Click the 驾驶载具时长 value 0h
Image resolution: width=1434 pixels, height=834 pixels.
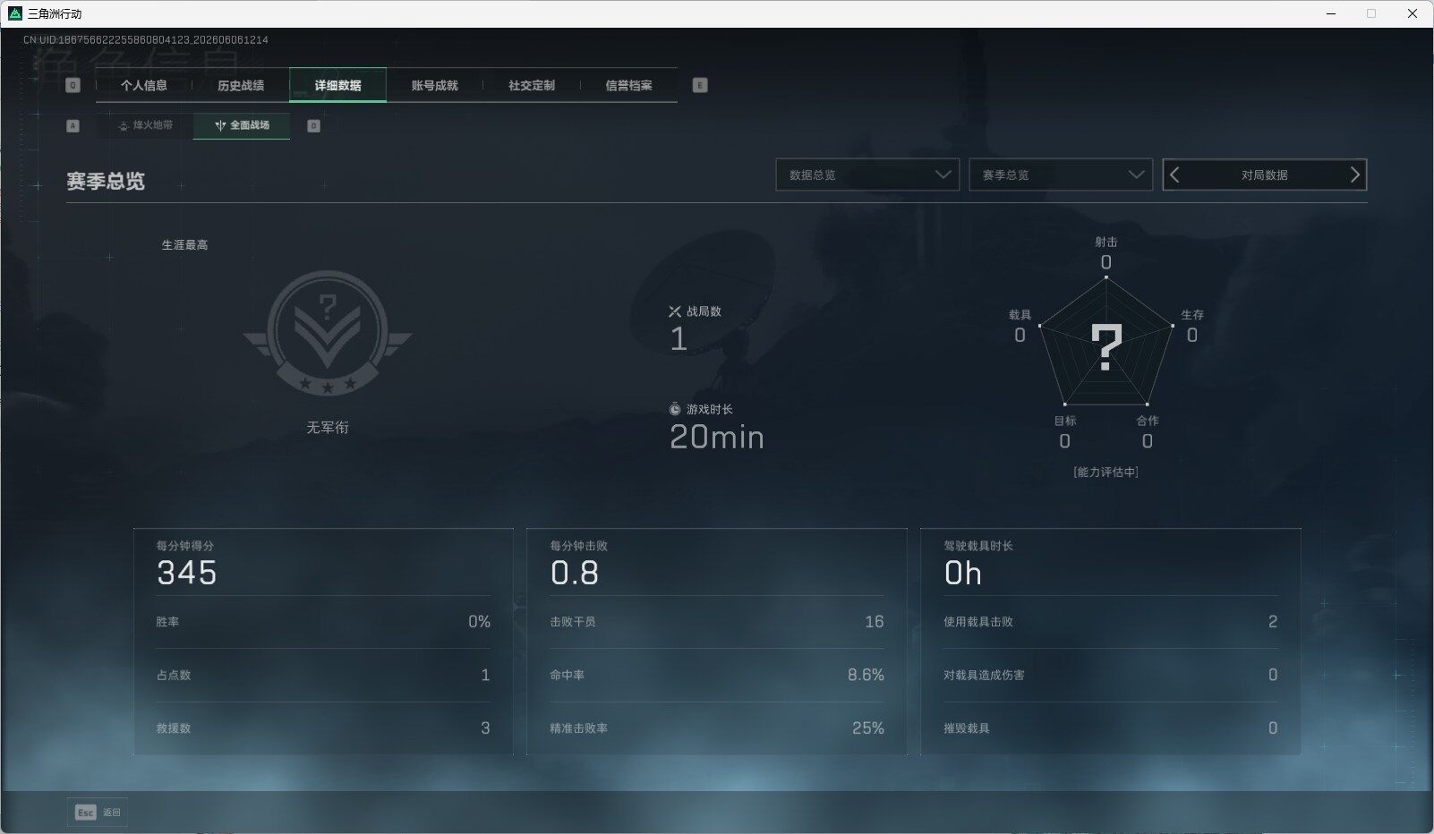click(963, 573)
